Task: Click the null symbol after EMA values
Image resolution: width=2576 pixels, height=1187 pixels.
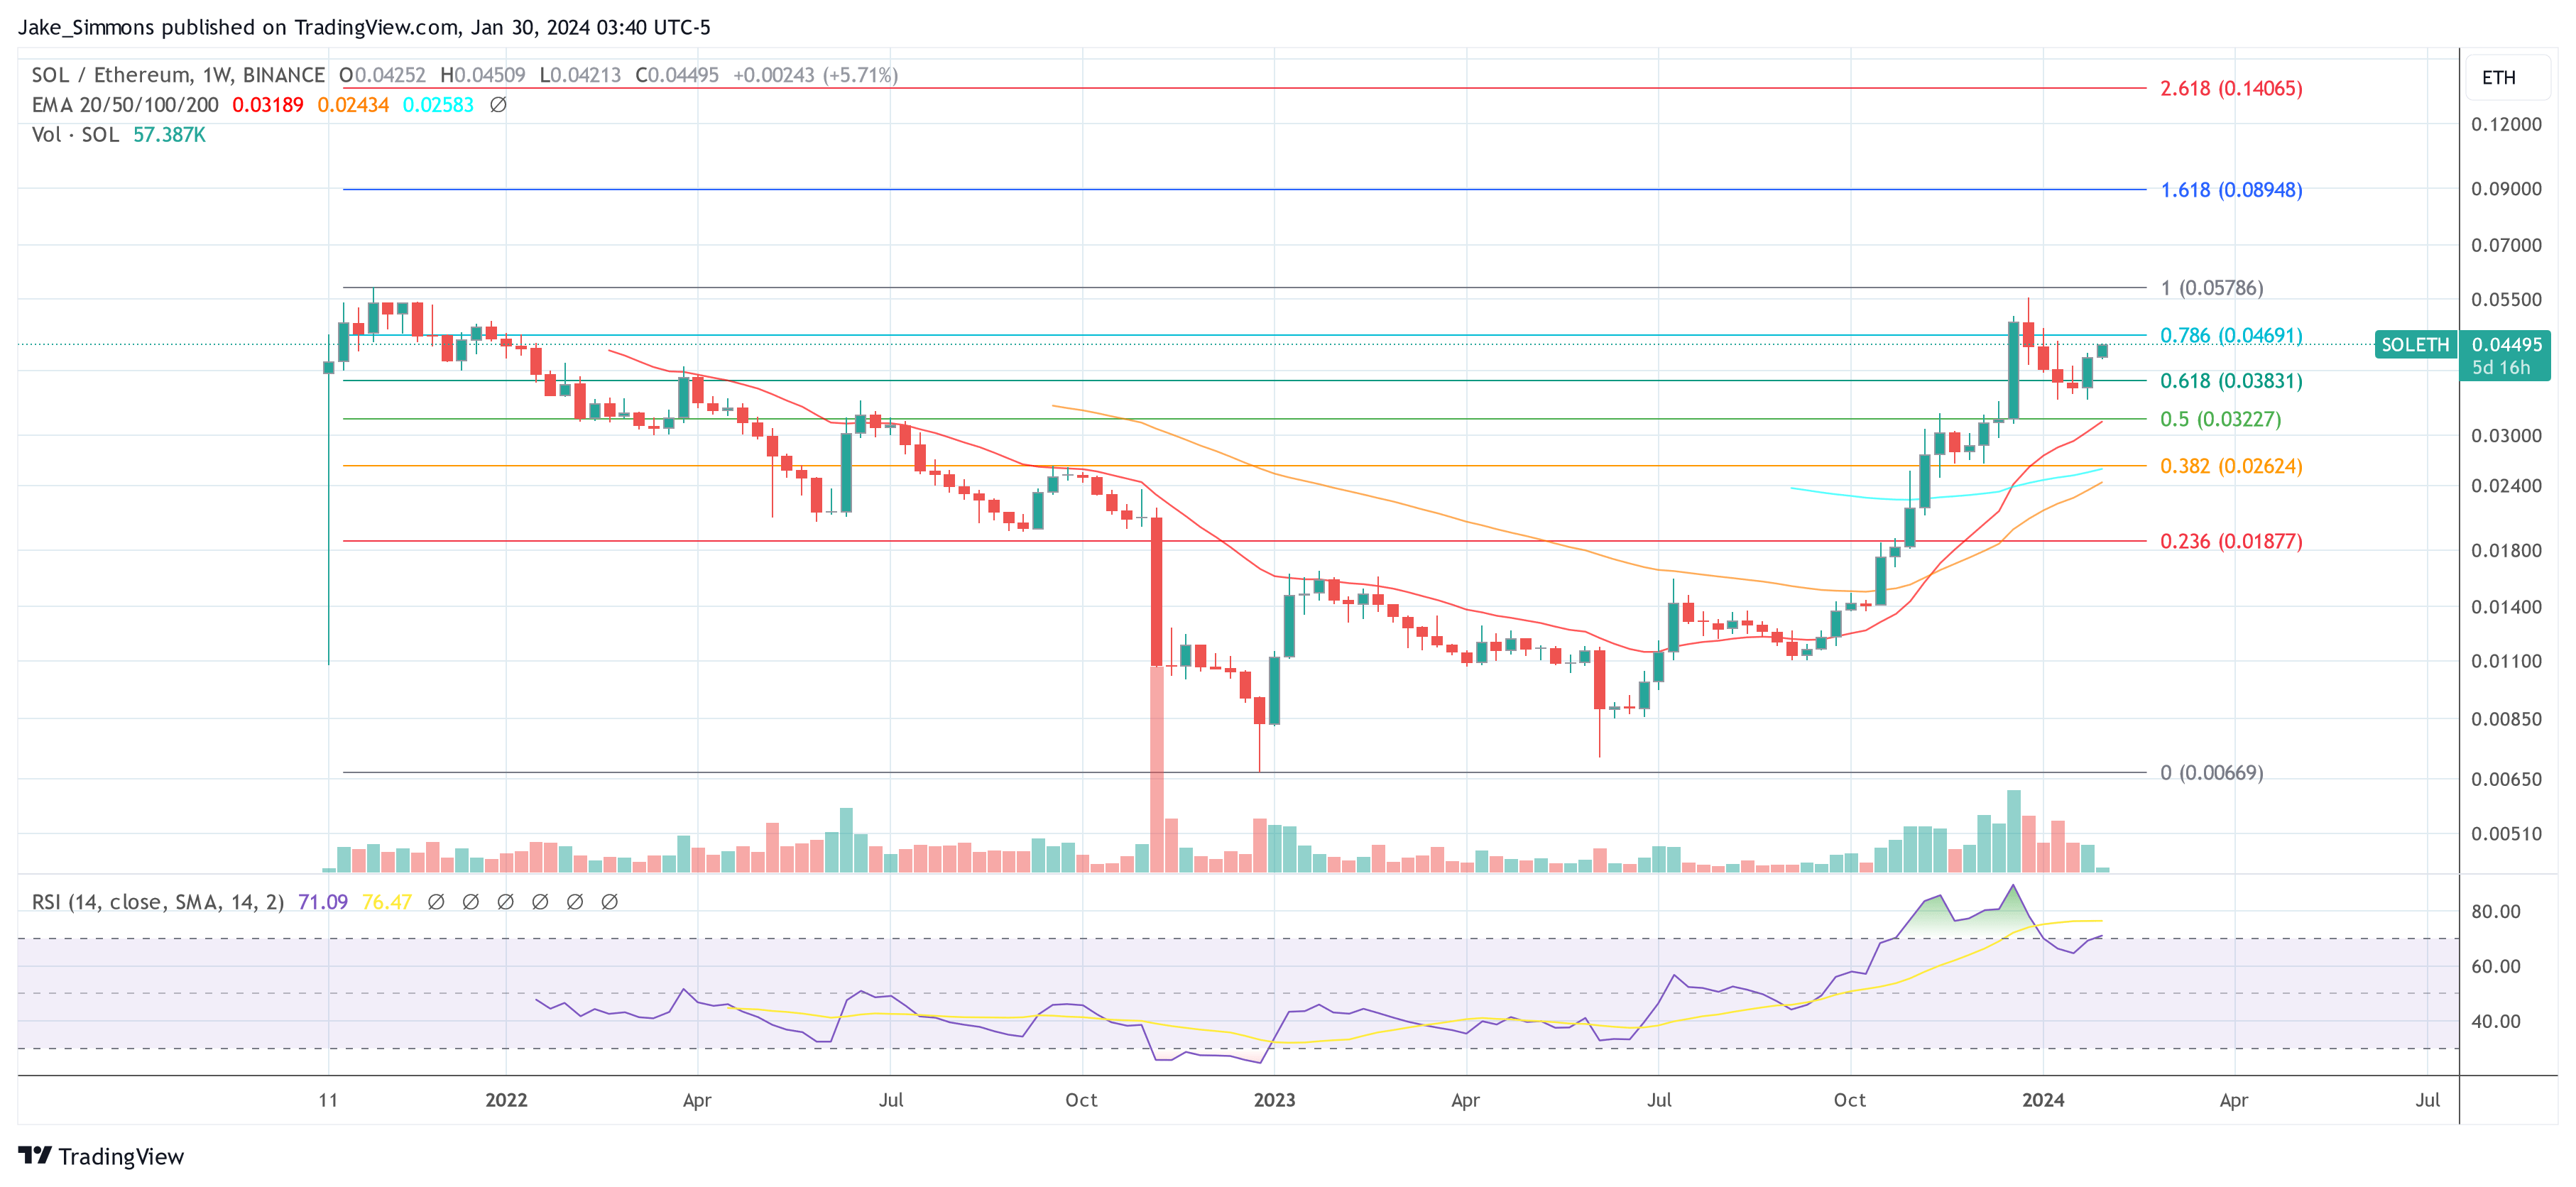Action: tap(498, 105)
